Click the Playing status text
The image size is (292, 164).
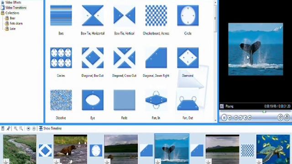(229, 106)
